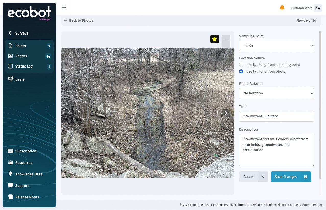Viewport: 326px width, 210px height.
Task: Open the BW user avatar menu
Action: click(318, 8)
